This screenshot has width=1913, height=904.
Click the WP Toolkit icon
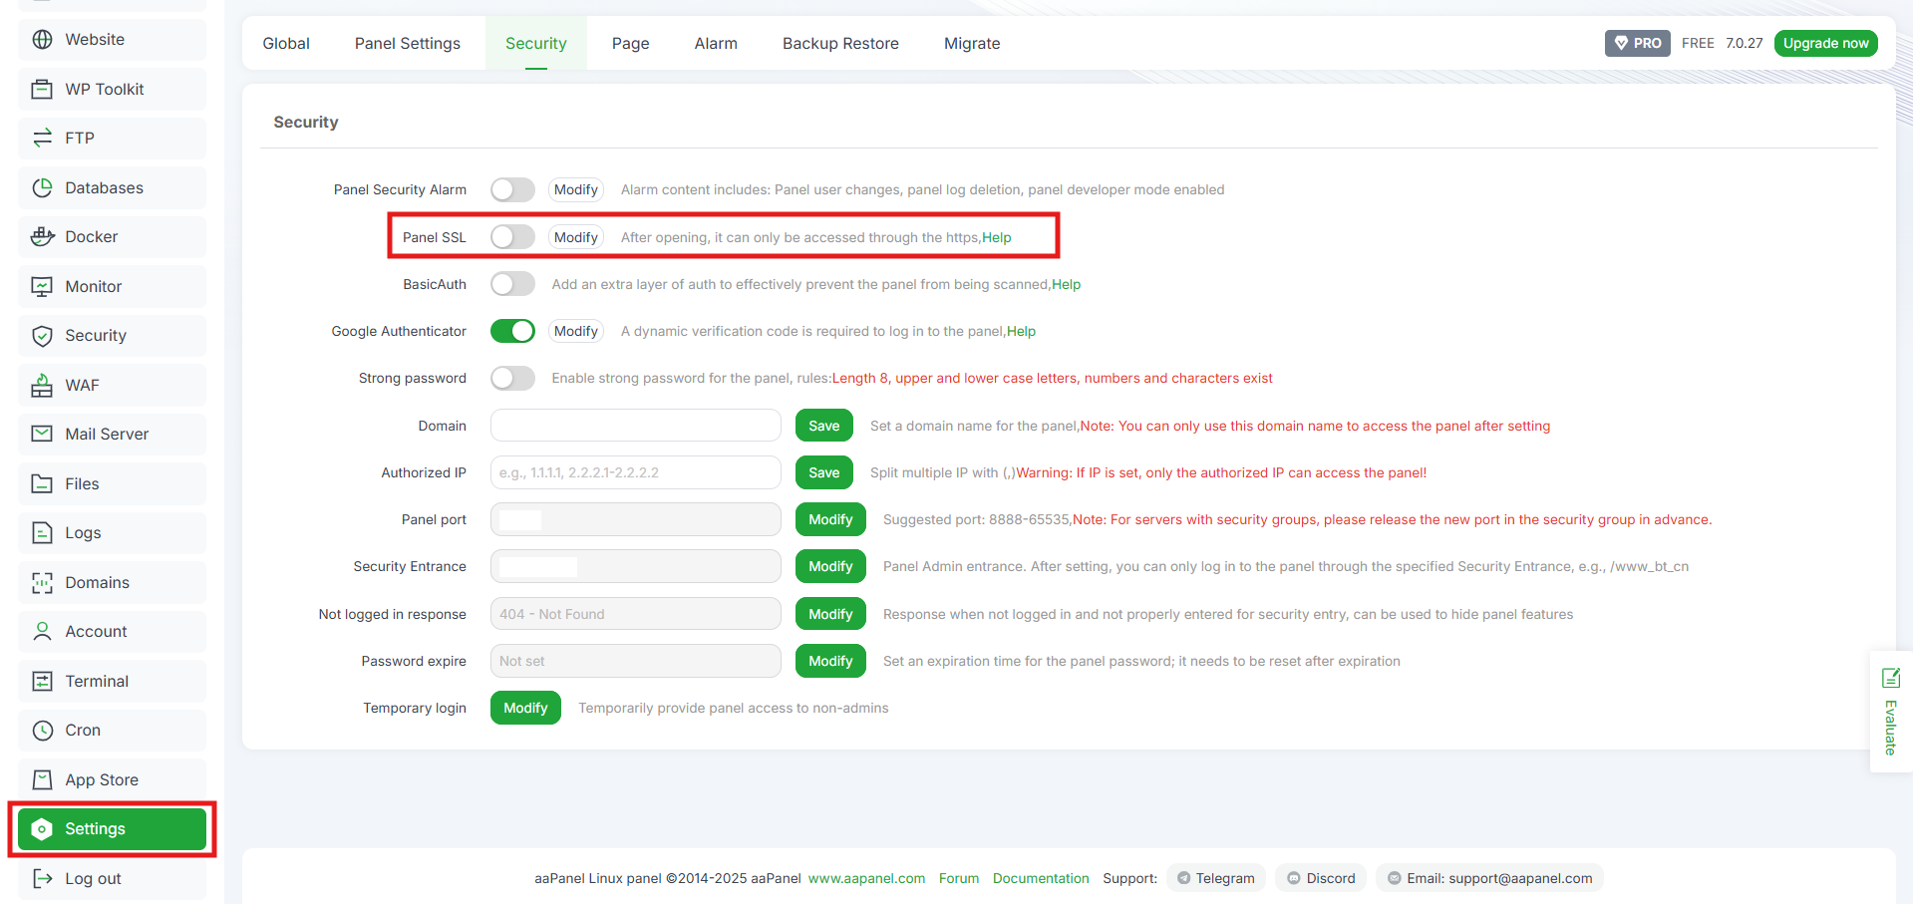point(42,89)
